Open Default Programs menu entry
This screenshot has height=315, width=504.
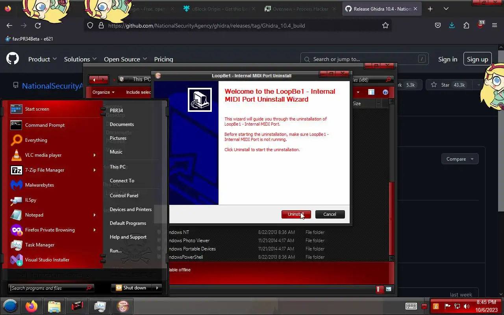click(x=128, y=223)
